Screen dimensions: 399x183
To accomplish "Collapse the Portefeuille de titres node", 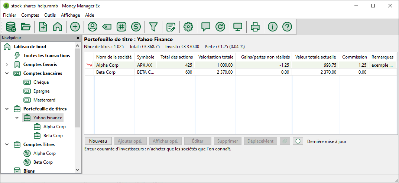I will pos(7,109).
